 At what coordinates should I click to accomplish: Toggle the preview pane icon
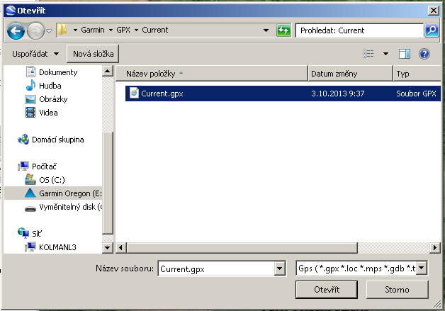click(405, 54)
